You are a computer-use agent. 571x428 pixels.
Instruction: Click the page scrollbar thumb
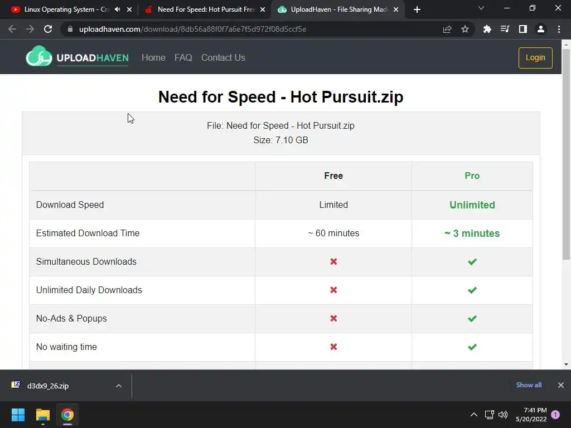click(x=566, y=154)
